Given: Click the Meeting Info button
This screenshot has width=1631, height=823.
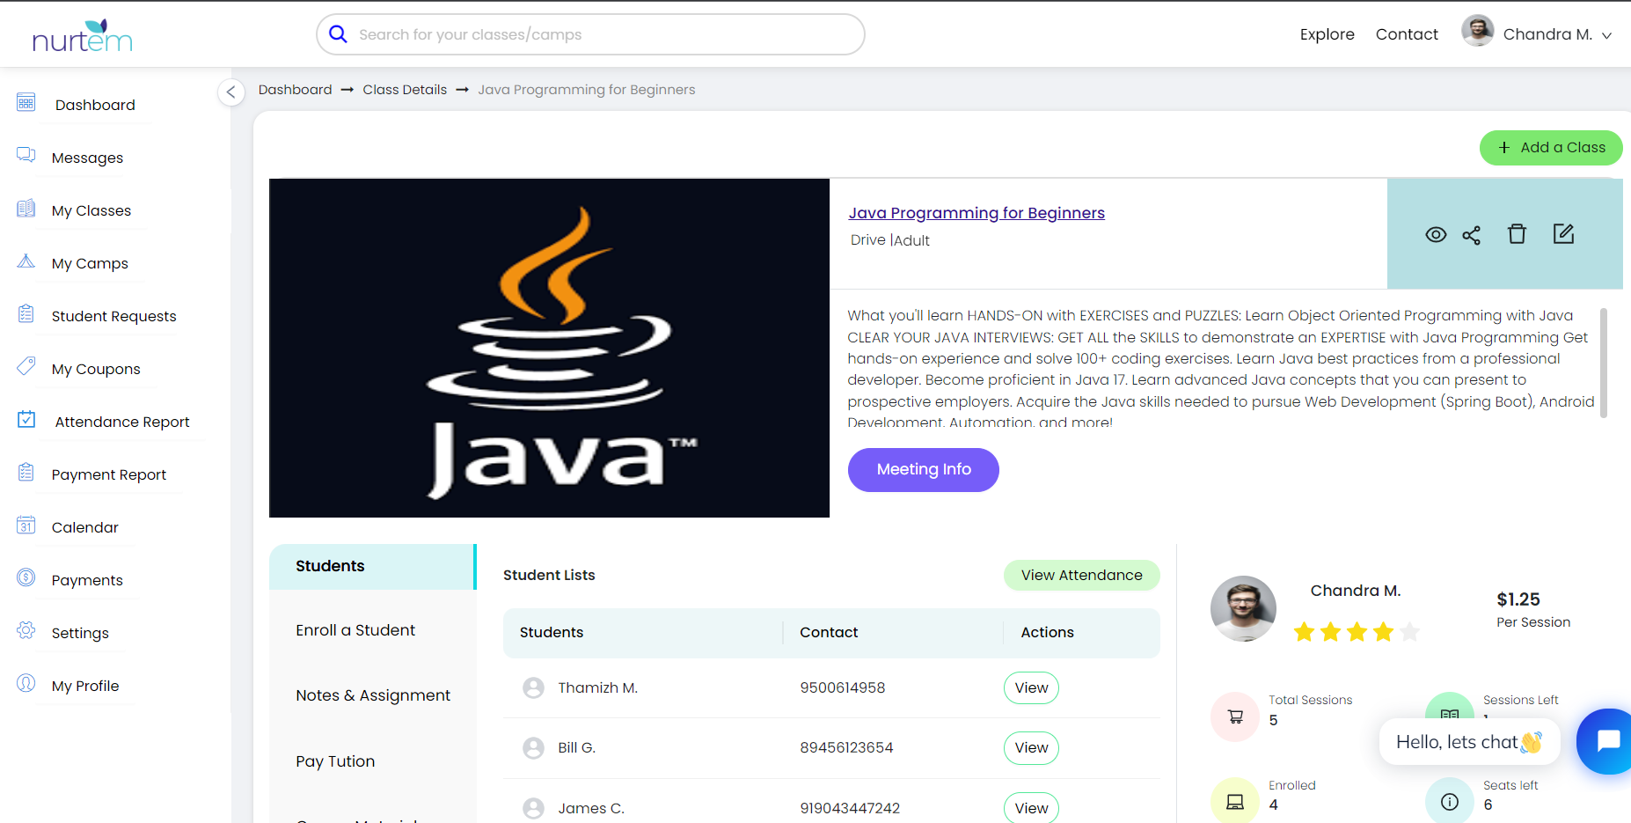Looking at the screenshot, I should 923,470.
